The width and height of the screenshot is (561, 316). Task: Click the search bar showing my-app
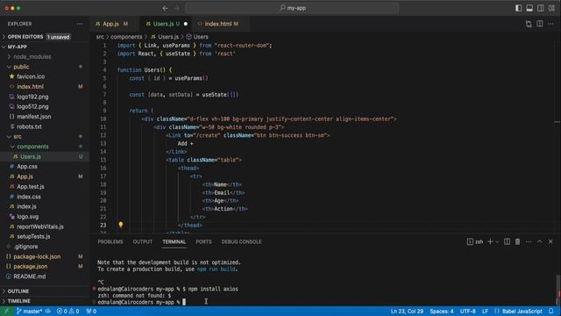coord(292,8)
